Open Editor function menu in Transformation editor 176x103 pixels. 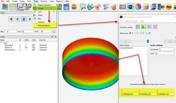pos(131,21)
